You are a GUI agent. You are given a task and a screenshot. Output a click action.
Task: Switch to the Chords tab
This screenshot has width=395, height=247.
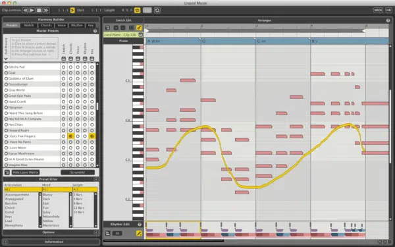coord(46,25)
